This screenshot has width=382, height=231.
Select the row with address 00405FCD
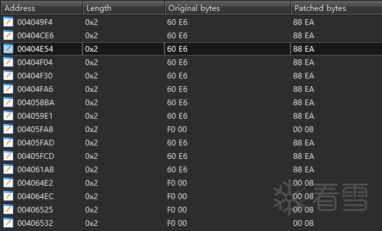click(x=191, y=156)
